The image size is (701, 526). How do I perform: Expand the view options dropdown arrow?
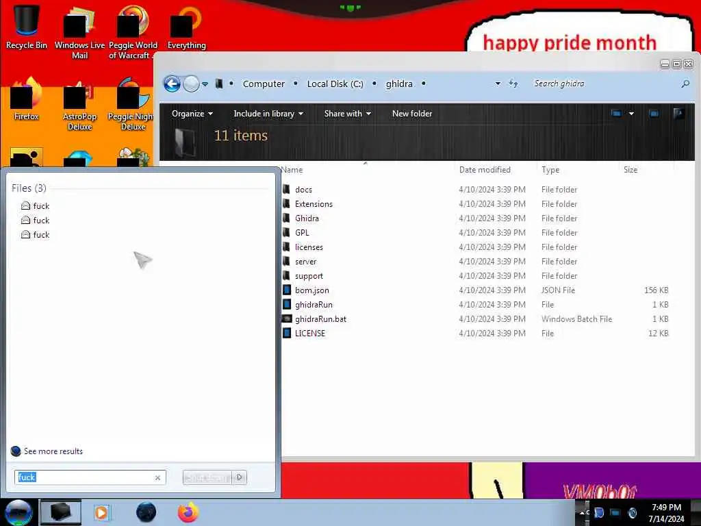click(x=631, y=114)
